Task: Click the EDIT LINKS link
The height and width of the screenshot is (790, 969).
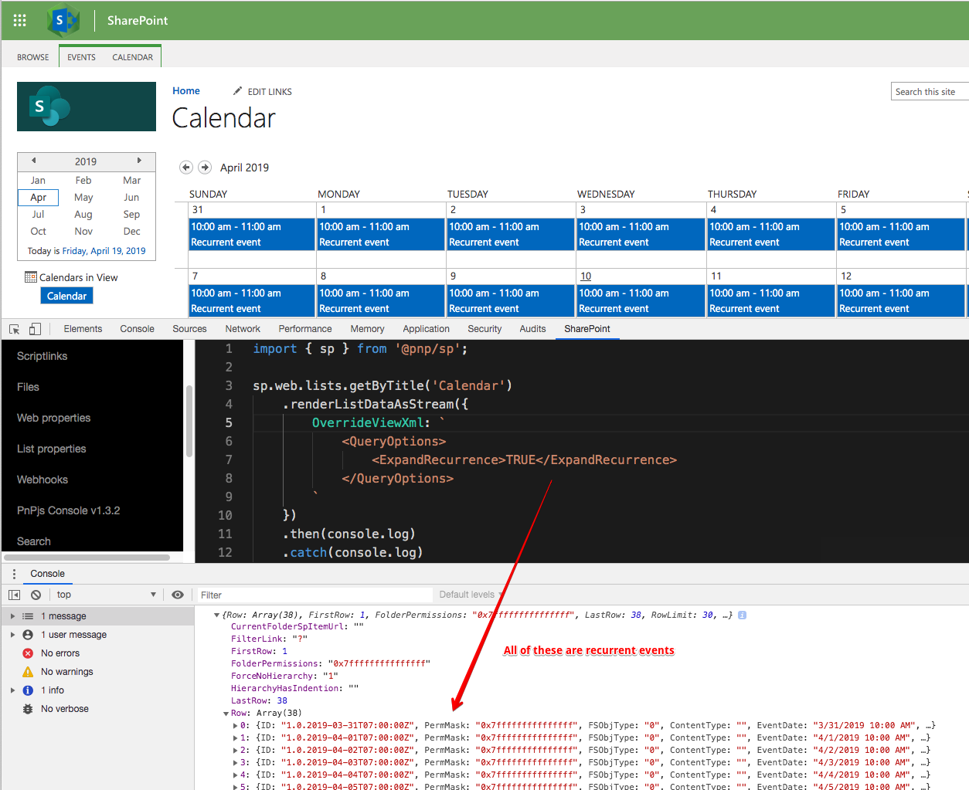Action: (x=270, y=92)
